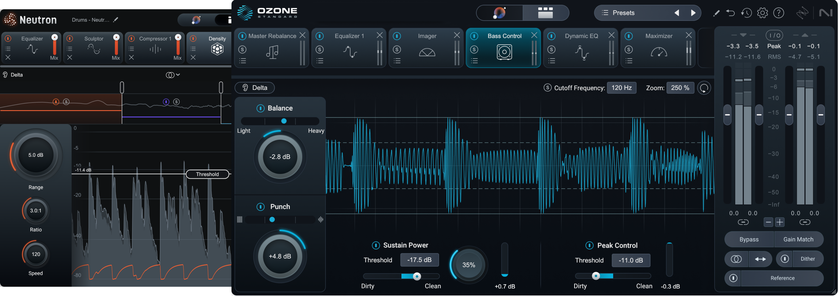Click the pencil edit icon in Ozone header
This screenshot has width=838, height=296.
pyautogui.click(x=716, y=13)
